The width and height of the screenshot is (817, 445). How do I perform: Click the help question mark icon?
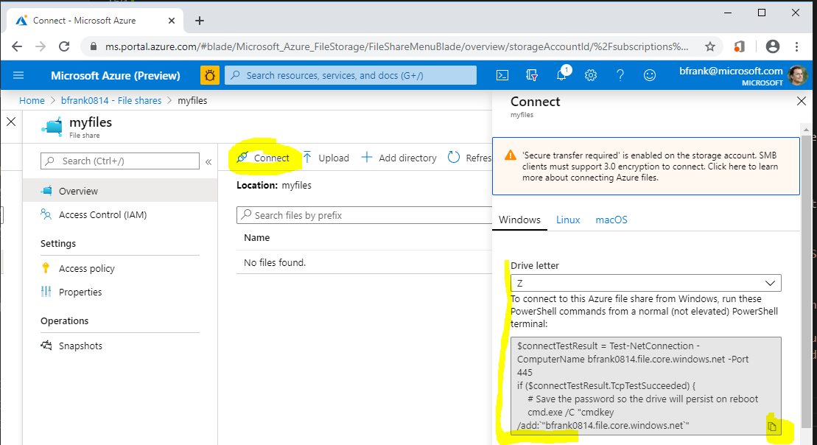click(x=620, y=75)
